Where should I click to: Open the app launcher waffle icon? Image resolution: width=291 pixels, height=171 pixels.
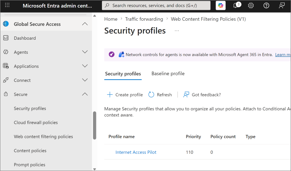(7, 5)
